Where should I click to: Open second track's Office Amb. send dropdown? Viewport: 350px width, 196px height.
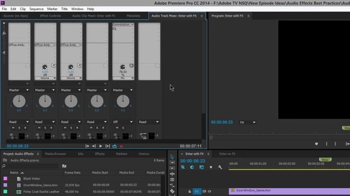coord(54,45)
